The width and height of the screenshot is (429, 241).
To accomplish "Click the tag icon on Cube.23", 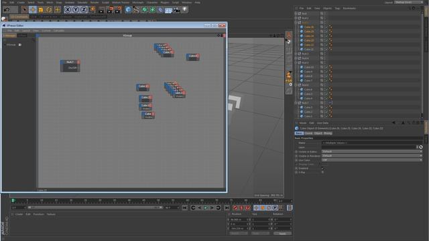I will tap(330, 40).
